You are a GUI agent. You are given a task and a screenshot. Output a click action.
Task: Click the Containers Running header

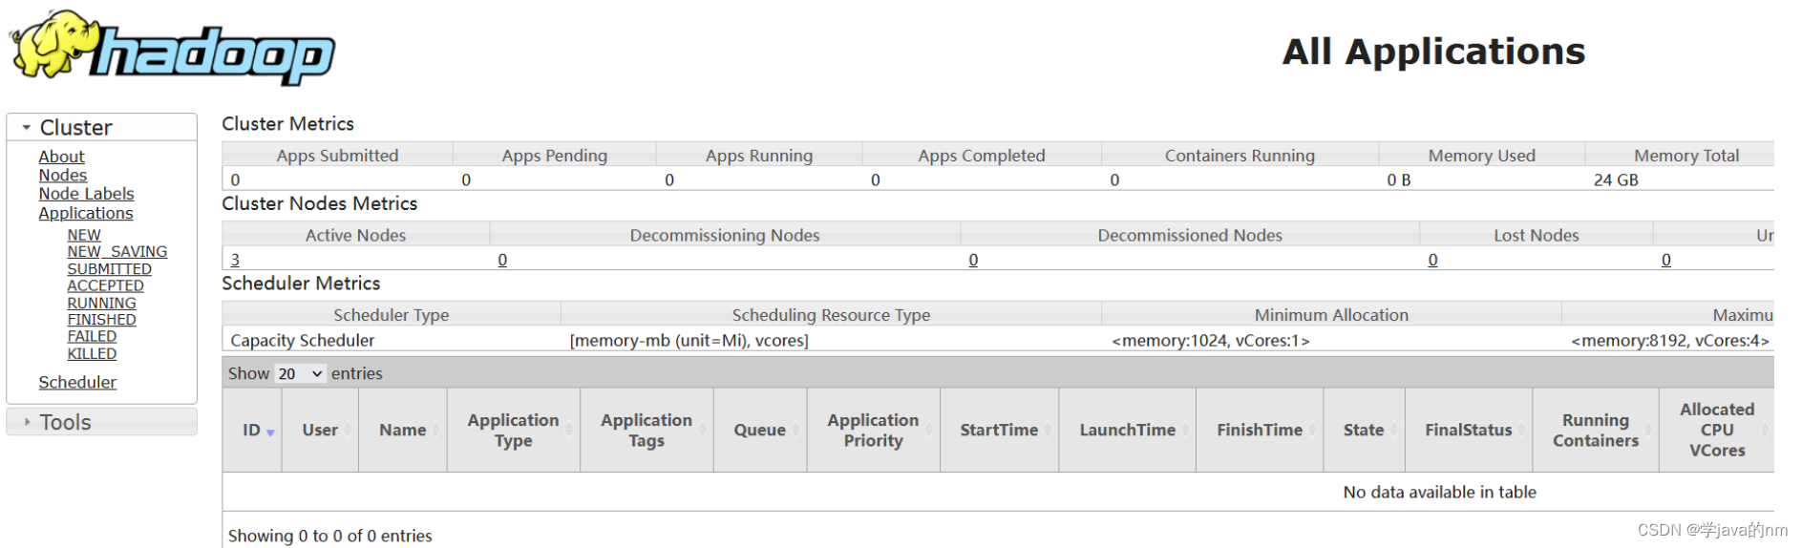pos(1240,155)
